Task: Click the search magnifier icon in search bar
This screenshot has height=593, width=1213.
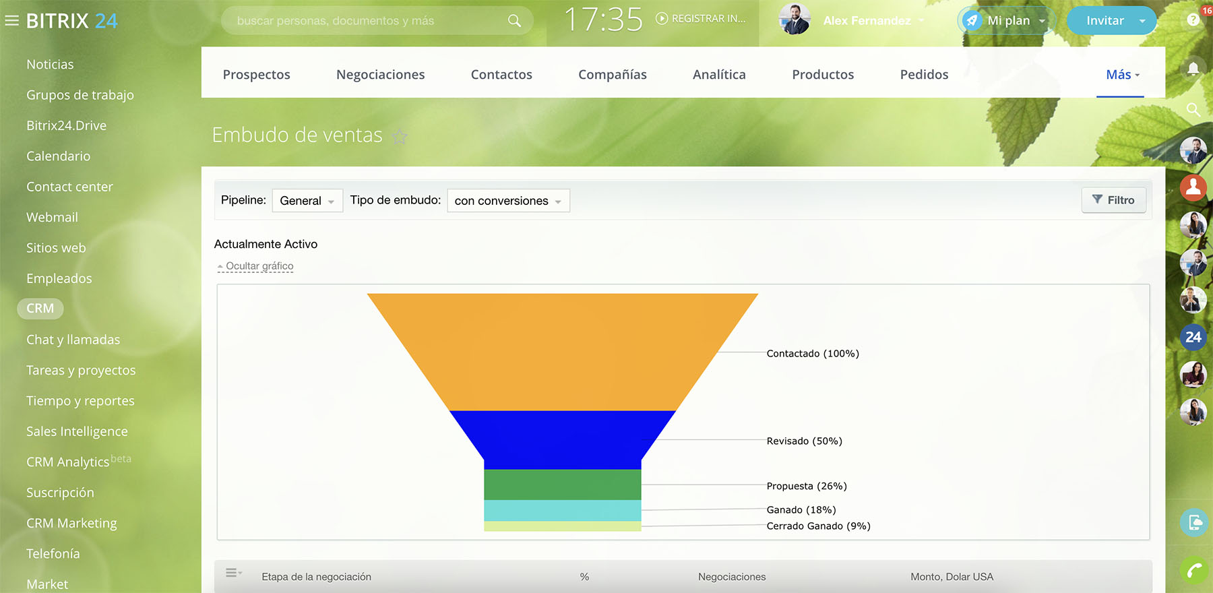Action: pyautogui.click(x=514, y=21)
